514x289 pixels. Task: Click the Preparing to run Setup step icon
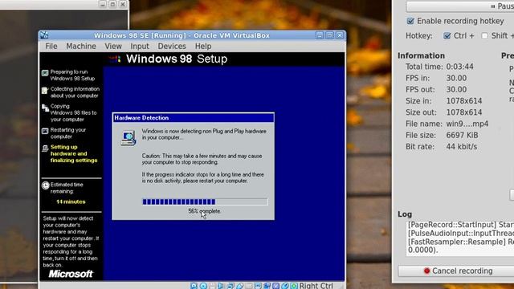pyautogui.click(x=45, y=73)
